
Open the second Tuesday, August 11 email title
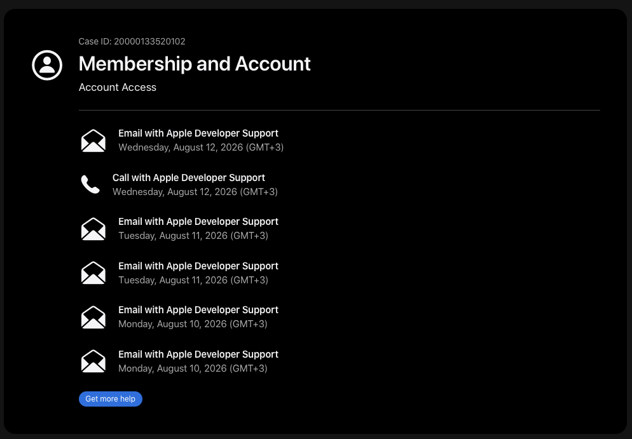(198, 266)
